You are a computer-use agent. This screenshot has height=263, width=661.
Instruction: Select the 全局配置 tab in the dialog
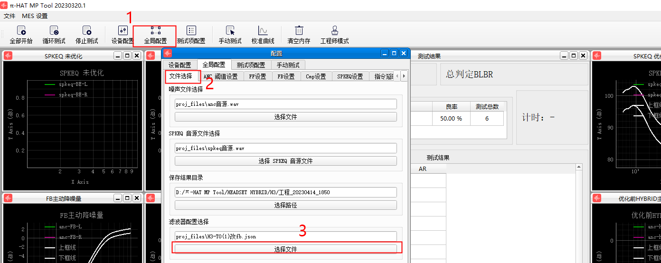click(214, 65)
